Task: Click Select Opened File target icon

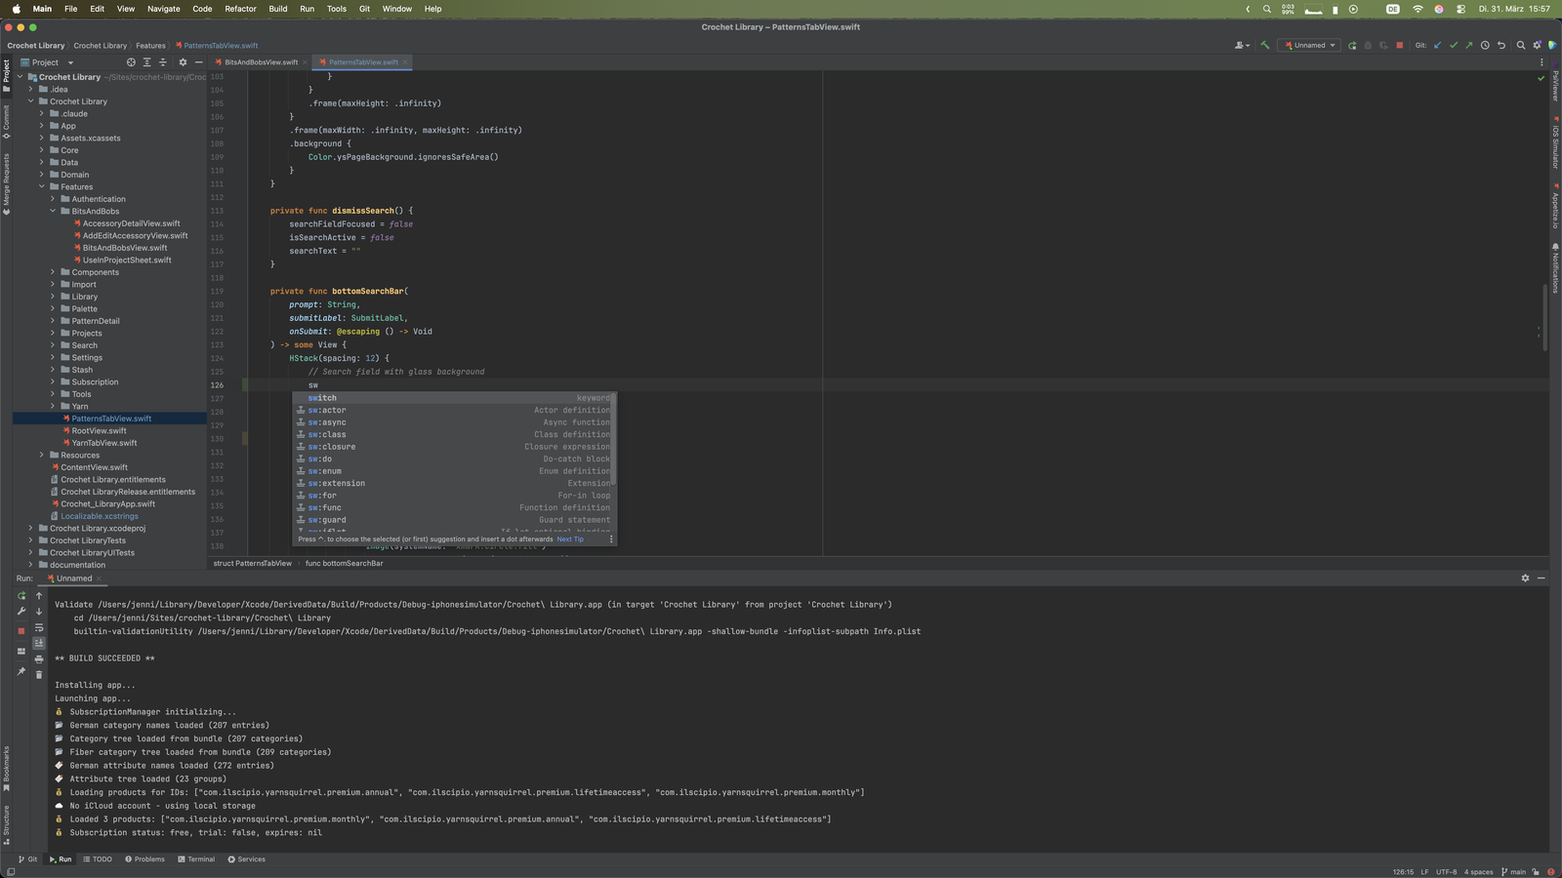Action: [x=131, y=62]
